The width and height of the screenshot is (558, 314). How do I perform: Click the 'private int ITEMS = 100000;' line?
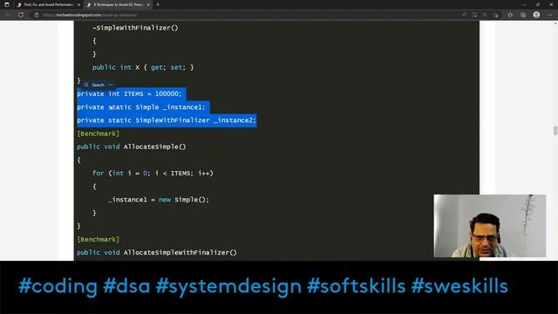[129, 94]
